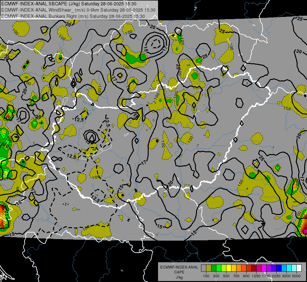Select the dark red swatch left of 1250
307x282 pixels.
(254, 268)
